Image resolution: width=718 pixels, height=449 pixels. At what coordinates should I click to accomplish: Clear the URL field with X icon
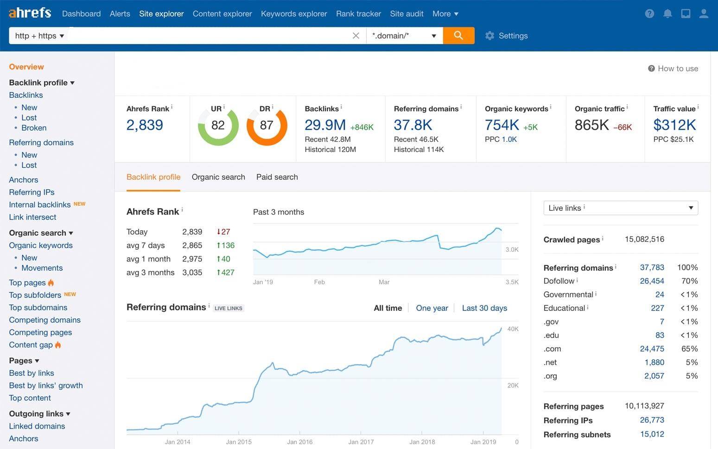356,36
